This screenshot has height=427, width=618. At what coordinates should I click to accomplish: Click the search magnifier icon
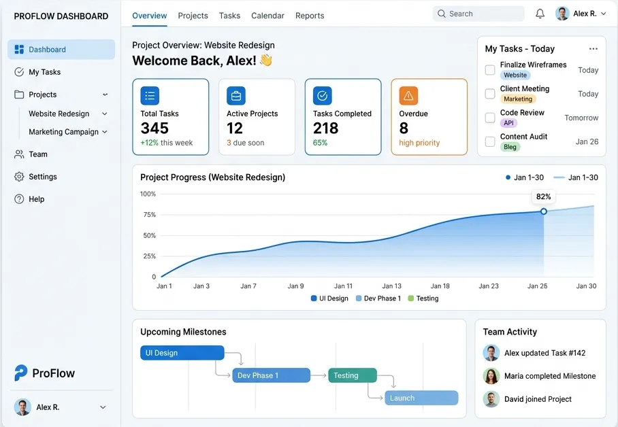tap(442, 14)
